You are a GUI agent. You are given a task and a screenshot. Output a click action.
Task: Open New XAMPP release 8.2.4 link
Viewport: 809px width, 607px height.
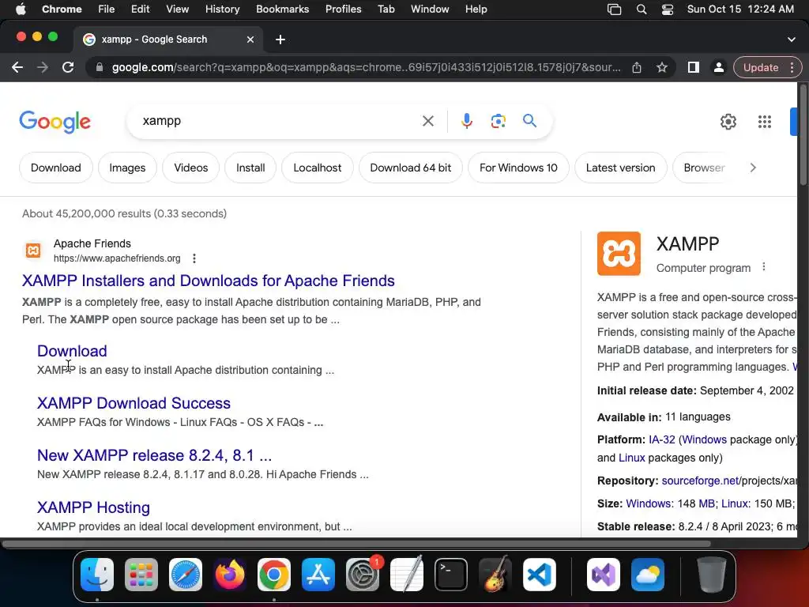point(154,455)
